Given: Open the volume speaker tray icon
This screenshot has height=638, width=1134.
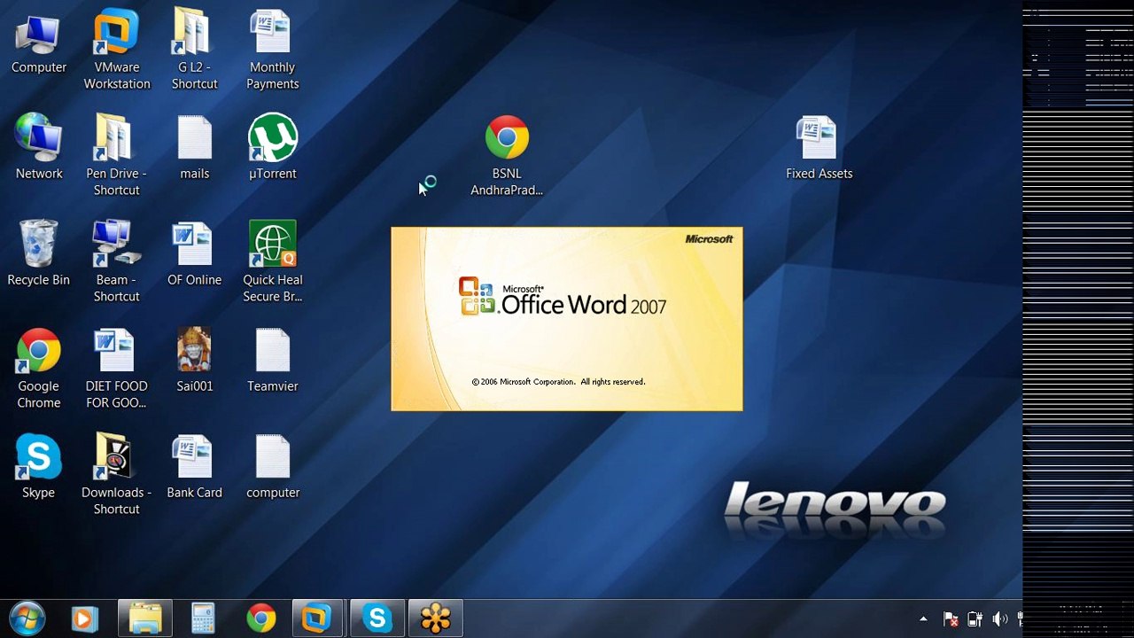Looking at the screenshot, I should coord(1000,619).
